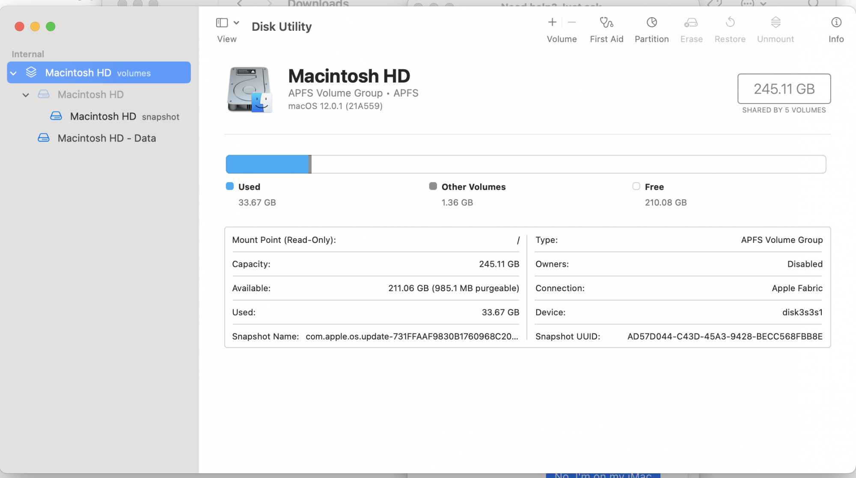Click the sidebar View layout icon
Viewport: 856px width, 478px height.
(222, 23)
